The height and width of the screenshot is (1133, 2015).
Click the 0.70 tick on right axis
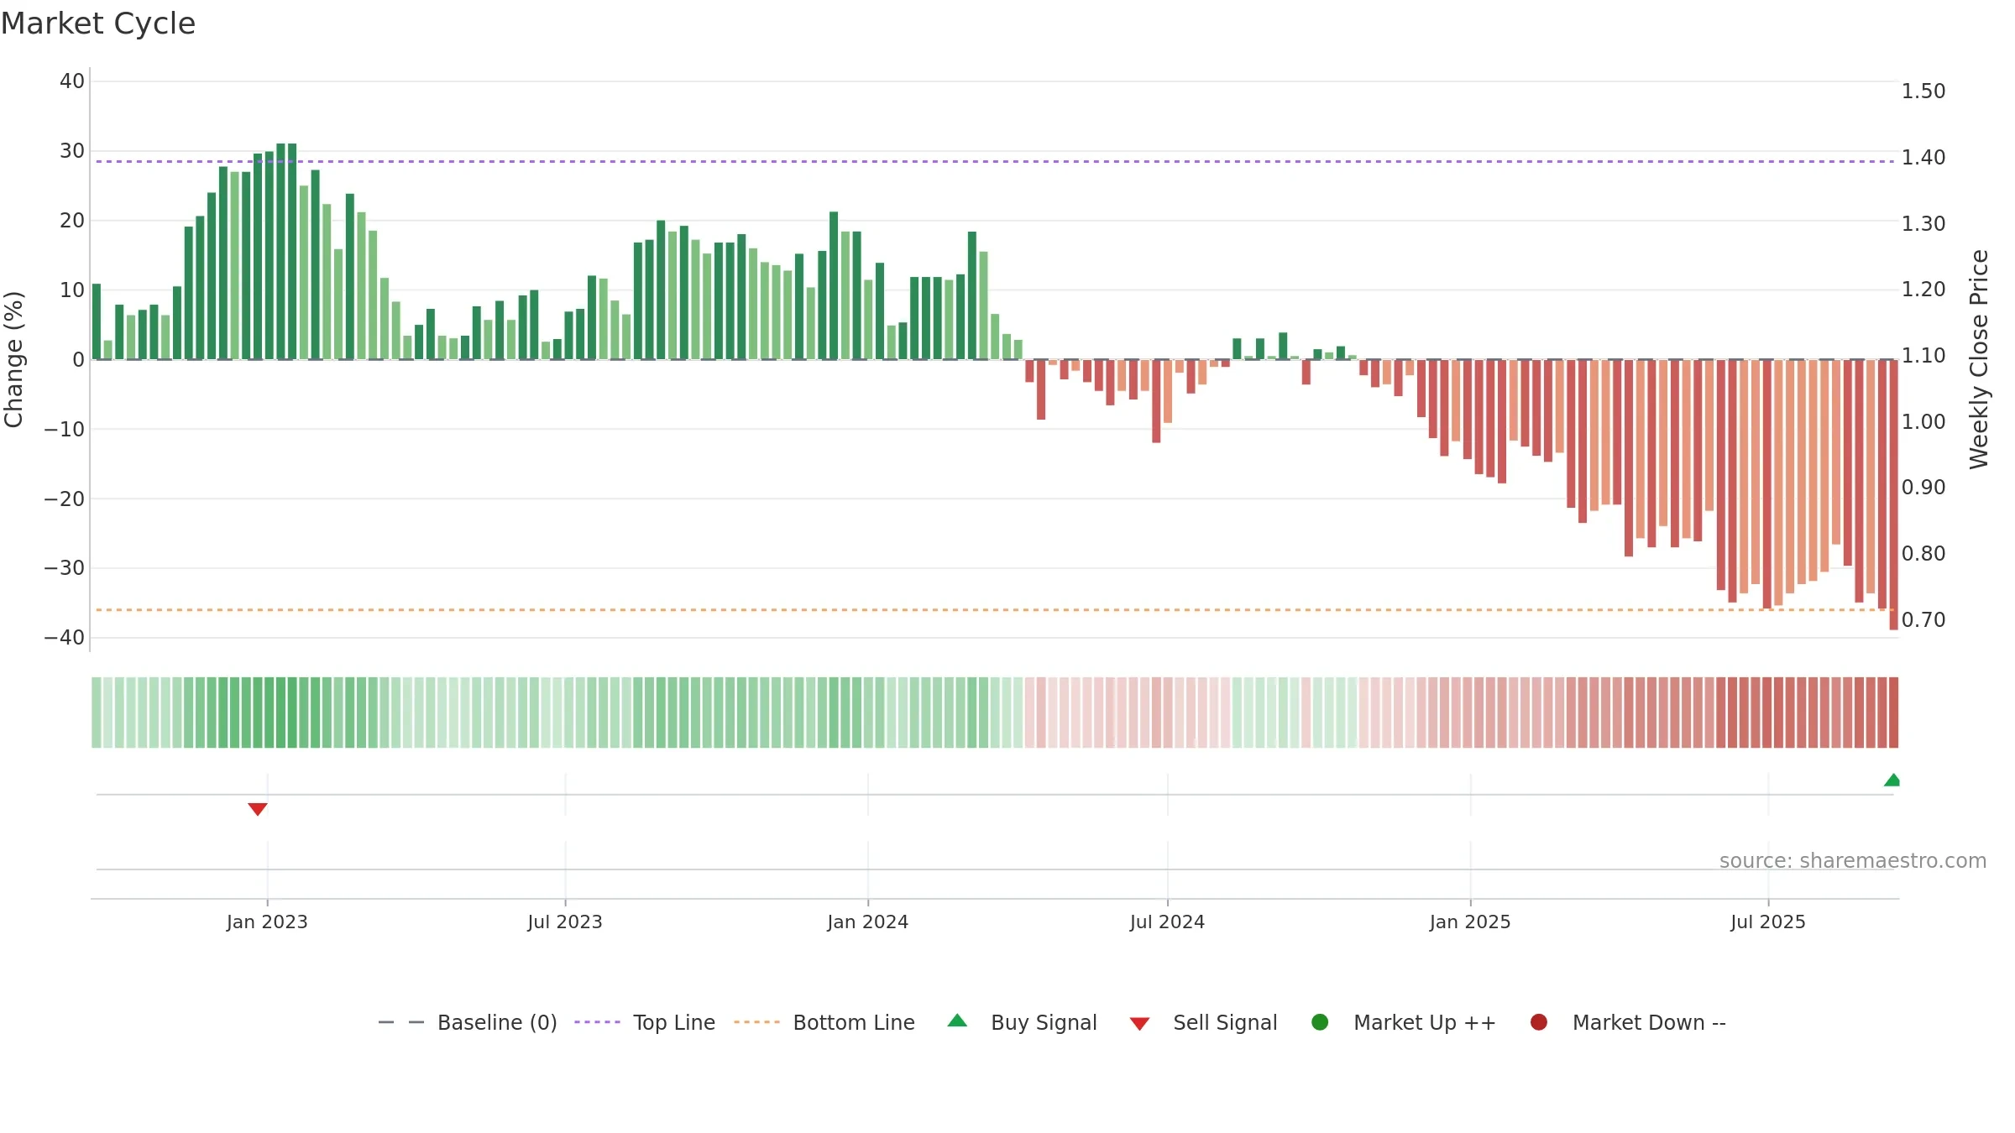1923,620
